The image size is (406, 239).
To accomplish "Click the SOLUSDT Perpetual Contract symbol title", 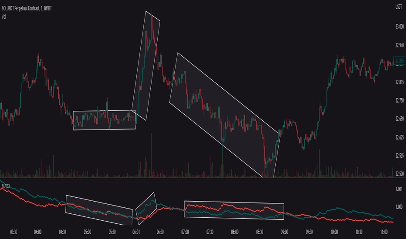I will (27, 9).
